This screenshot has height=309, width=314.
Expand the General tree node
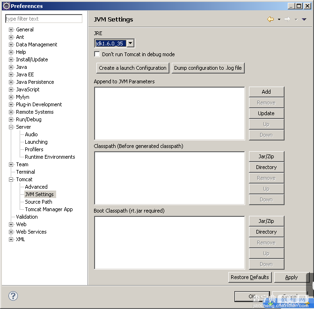(x=11, y=29)
